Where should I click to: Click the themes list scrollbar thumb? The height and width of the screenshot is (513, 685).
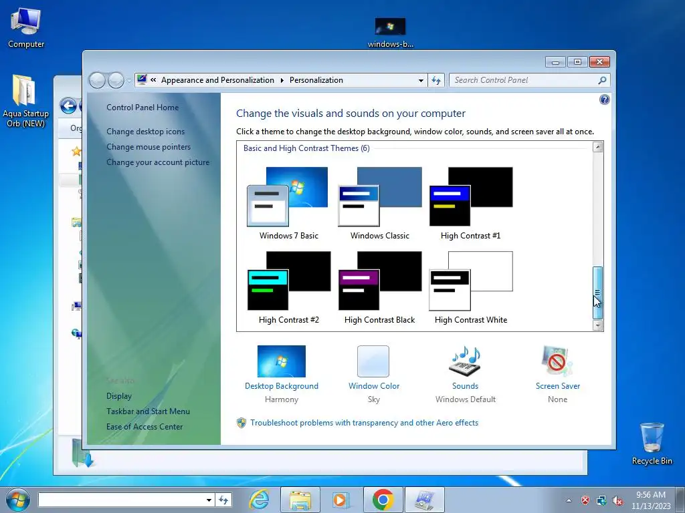[x=597, y=293]
